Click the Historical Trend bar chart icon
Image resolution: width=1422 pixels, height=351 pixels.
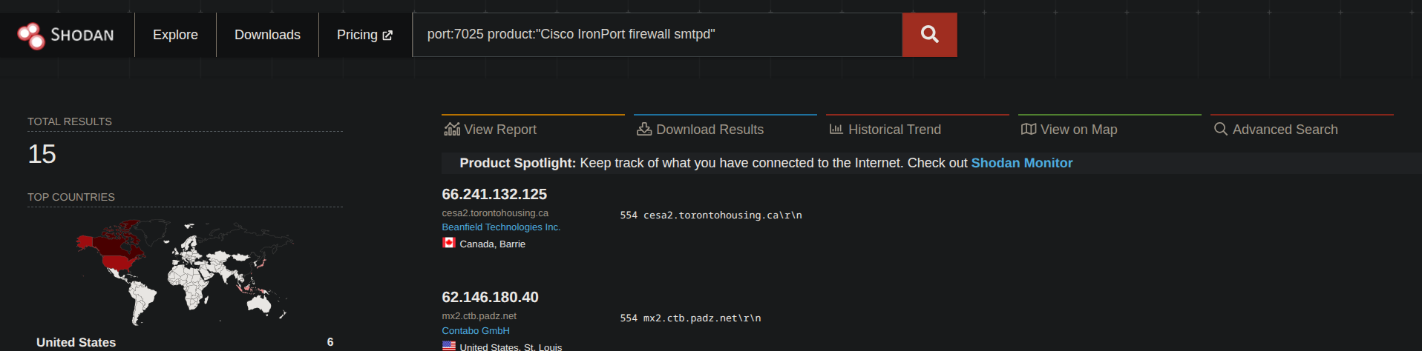[x=836, y=130]
